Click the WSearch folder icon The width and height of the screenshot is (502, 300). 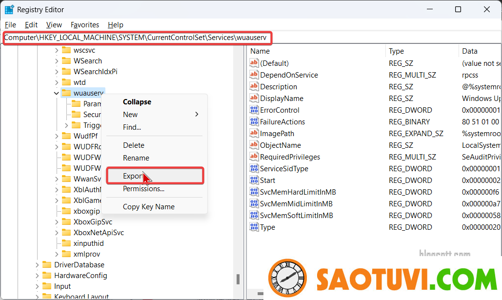point(66,60)
